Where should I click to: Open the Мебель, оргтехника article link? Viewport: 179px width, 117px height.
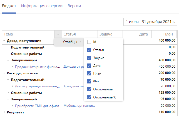[x=79, y=106]
